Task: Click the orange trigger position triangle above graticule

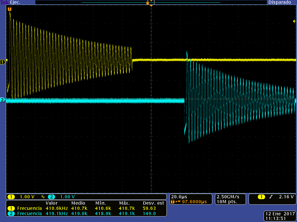Action: (151, 6)
